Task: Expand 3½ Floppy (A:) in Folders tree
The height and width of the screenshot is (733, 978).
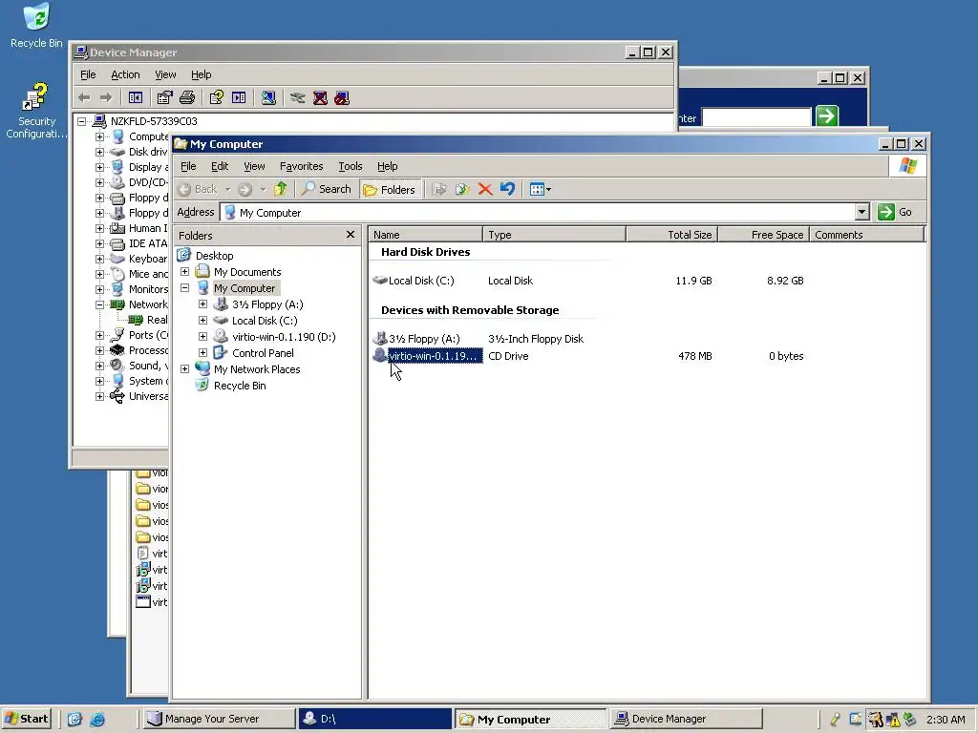Action: pyautogui.click(x=202, y=304)
